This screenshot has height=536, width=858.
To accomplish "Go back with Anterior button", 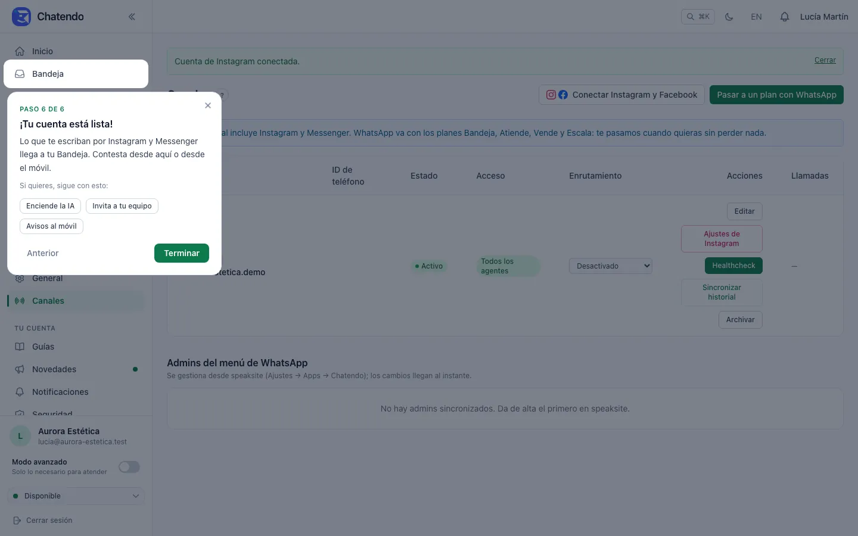I will (x=43, y=253).
